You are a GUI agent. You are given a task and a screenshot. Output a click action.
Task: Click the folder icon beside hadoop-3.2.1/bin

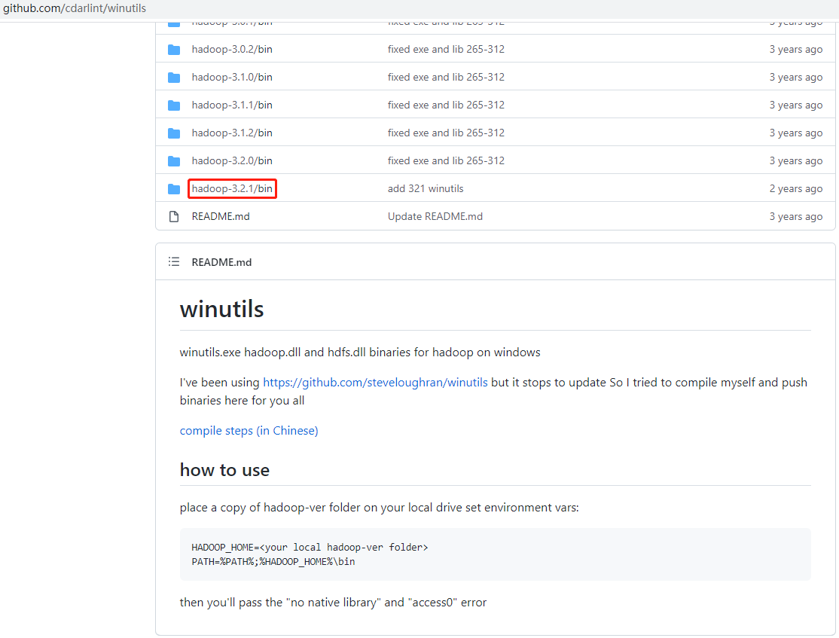[x=174, y=189]
